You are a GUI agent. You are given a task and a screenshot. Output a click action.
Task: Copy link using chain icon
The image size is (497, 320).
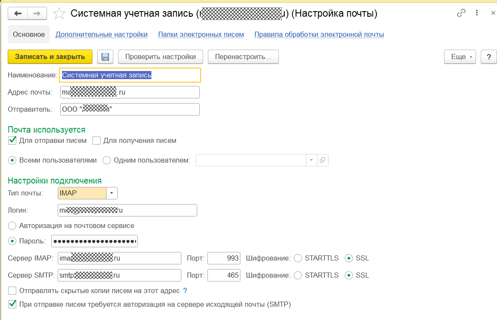[461, 13]
